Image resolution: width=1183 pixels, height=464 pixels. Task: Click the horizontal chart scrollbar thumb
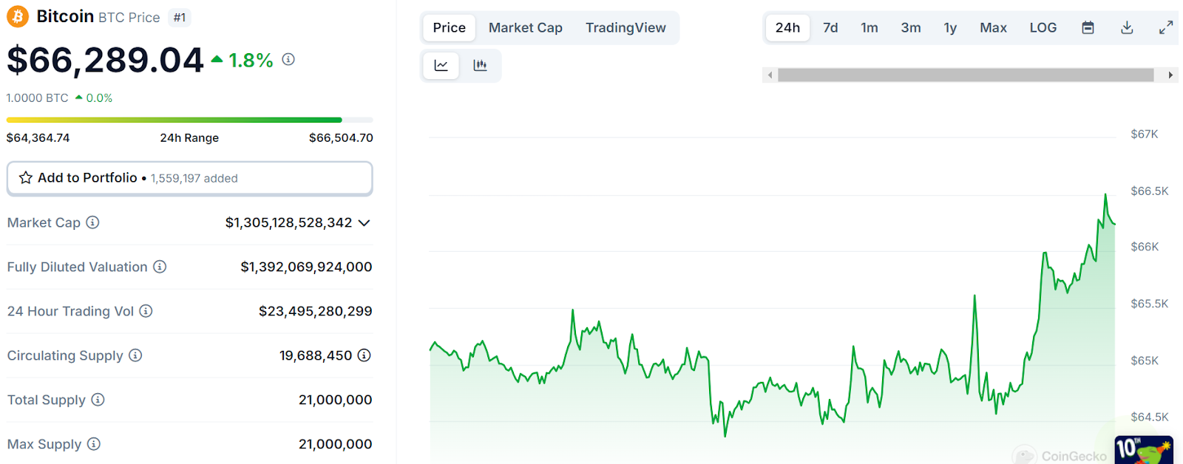(966, 75)
